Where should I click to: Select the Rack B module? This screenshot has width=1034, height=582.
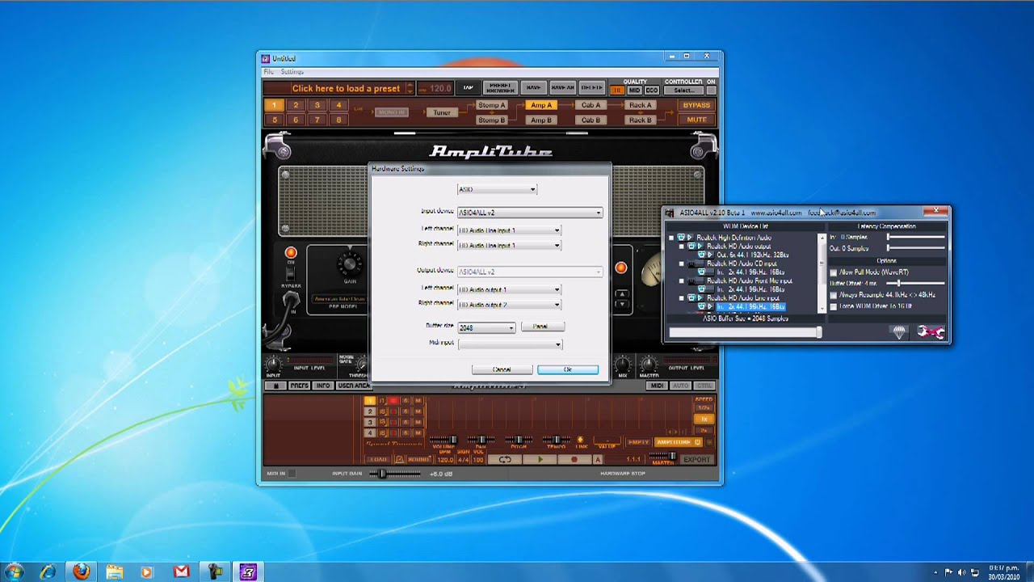pyautogui.click(x=640, y=120)
